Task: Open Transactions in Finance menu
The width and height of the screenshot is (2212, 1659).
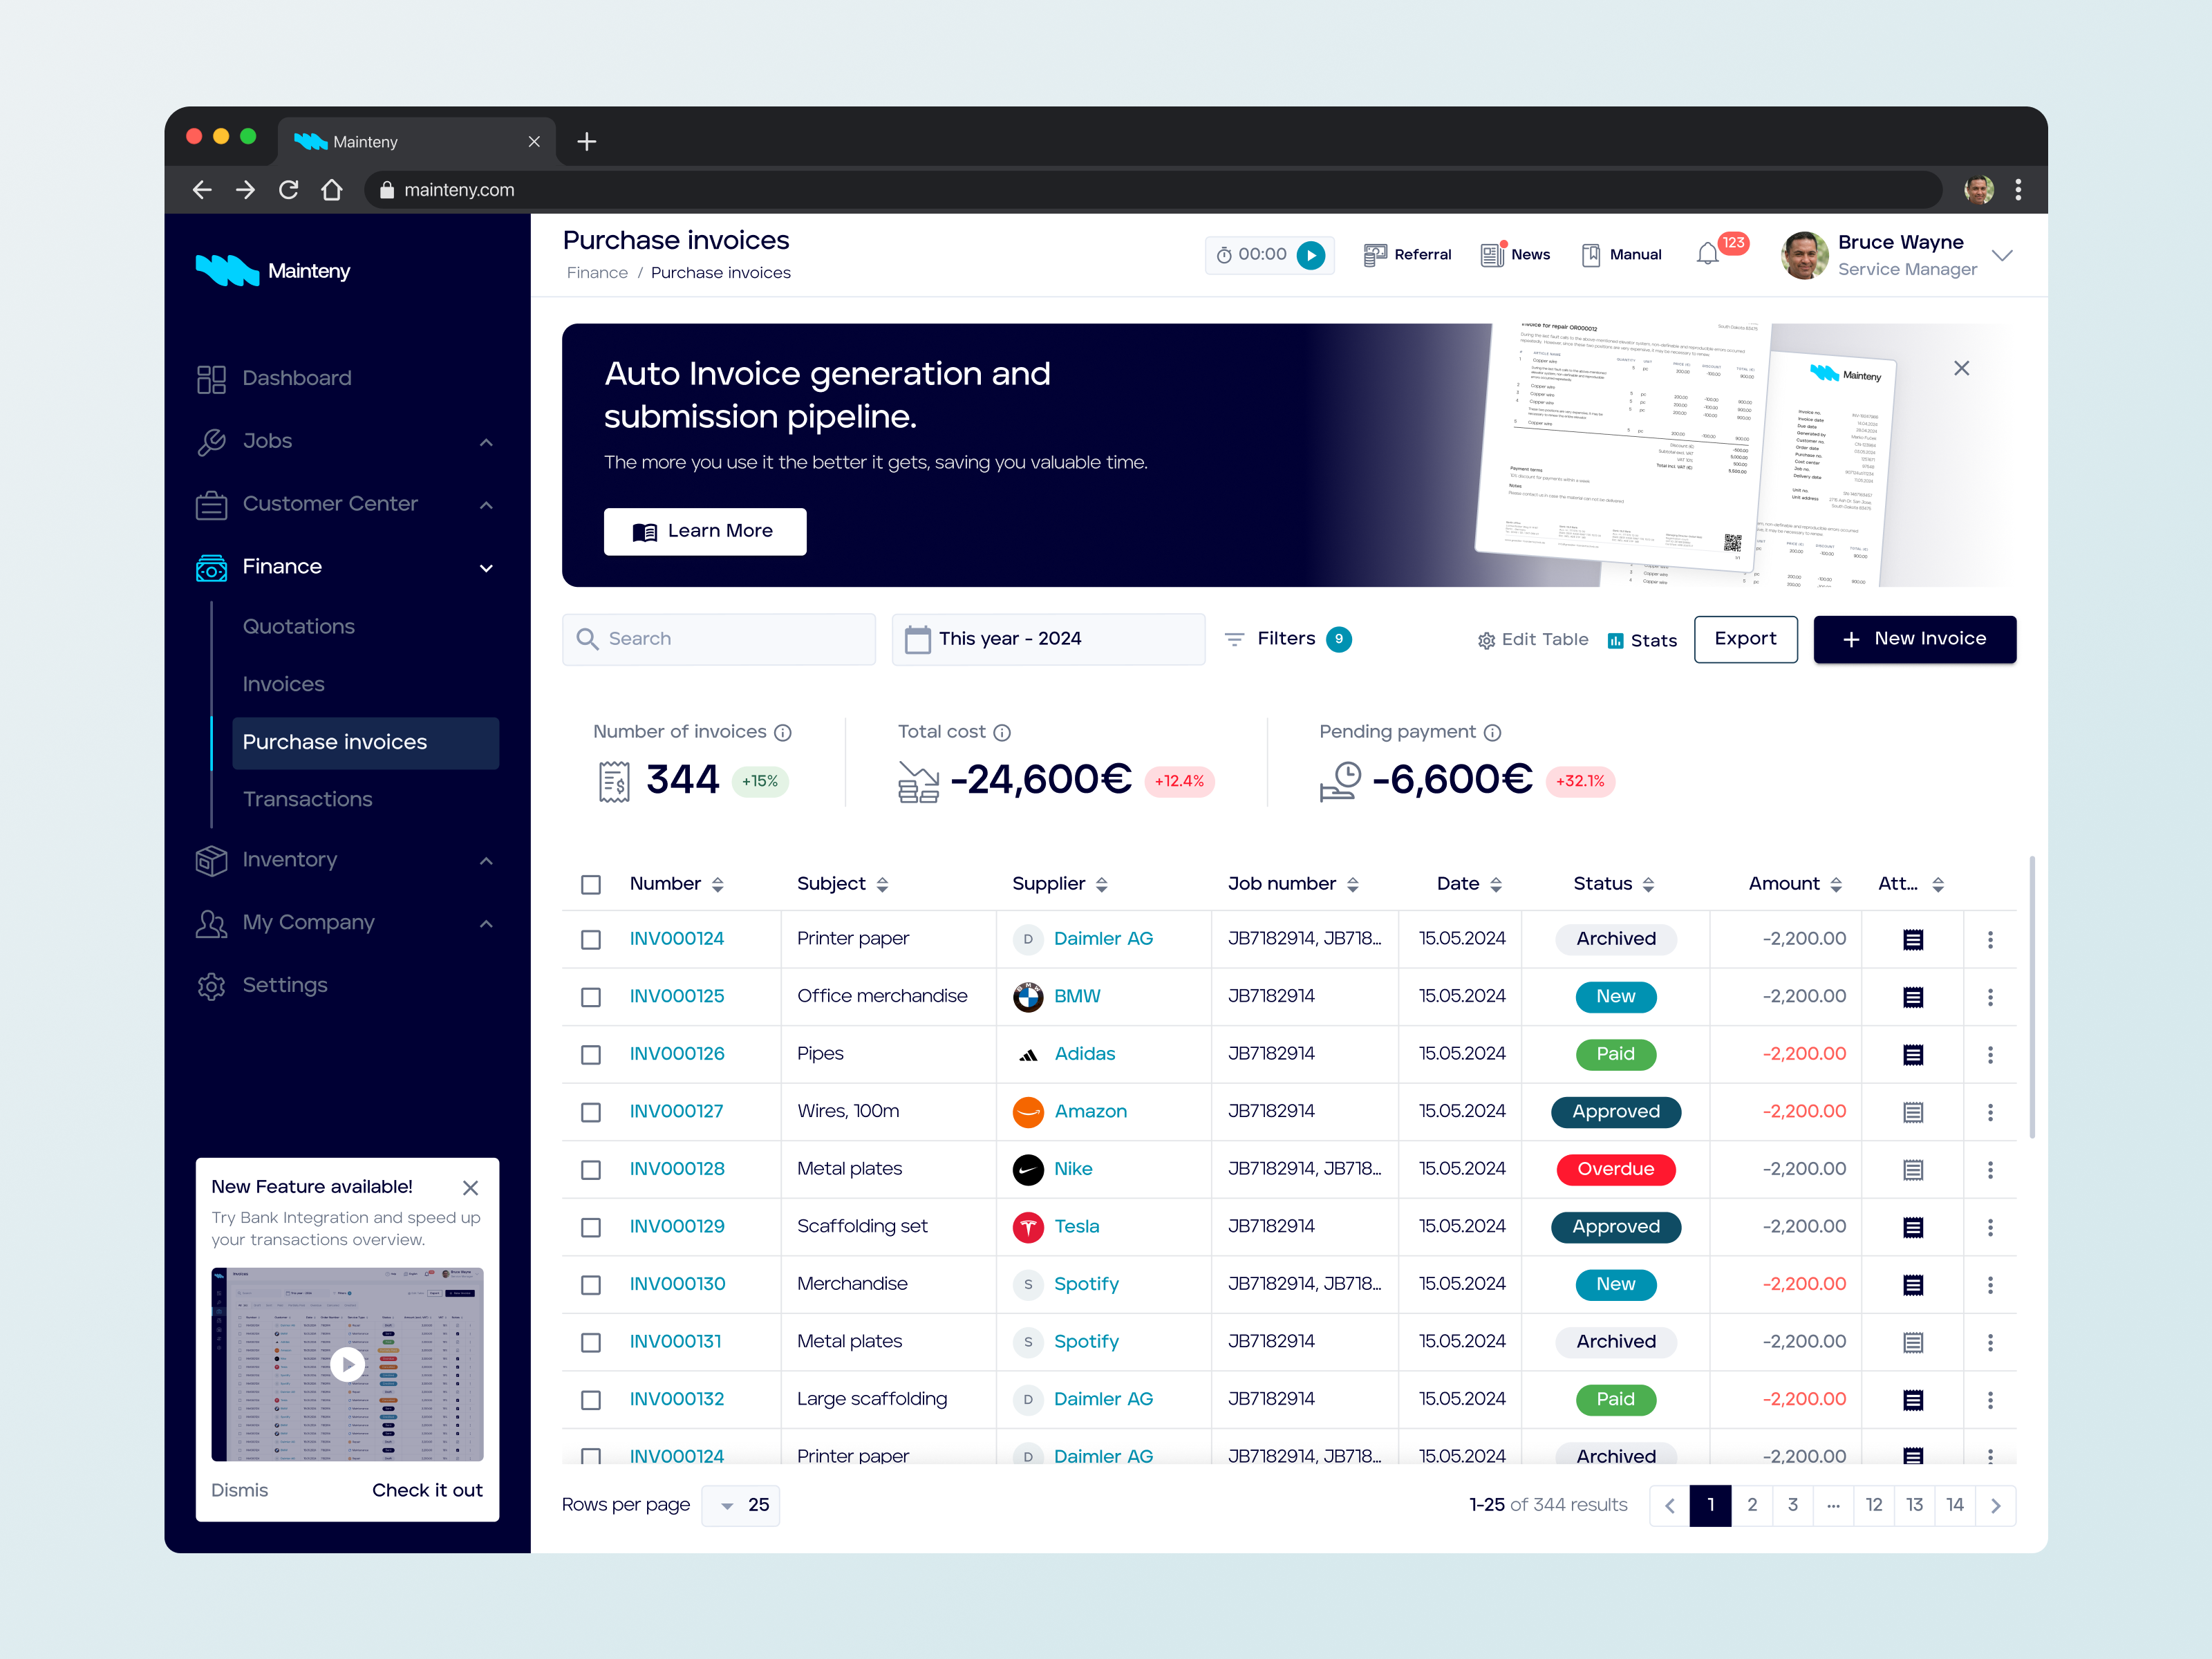Action: pyautogui.click(x=307, y=800)
